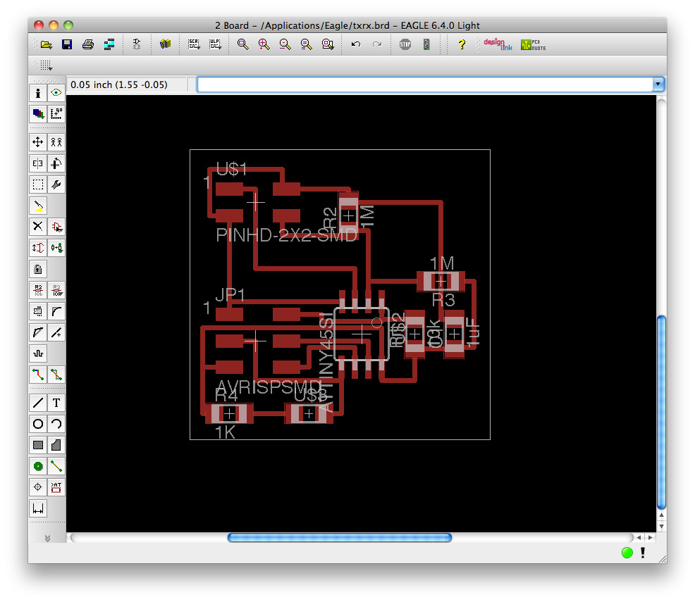Select the Circle tool
Image resolution: width=695 pixels, height=602 pixels.
(x=38, y=424)
